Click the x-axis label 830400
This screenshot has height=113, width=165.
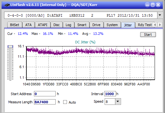(117, 84)
